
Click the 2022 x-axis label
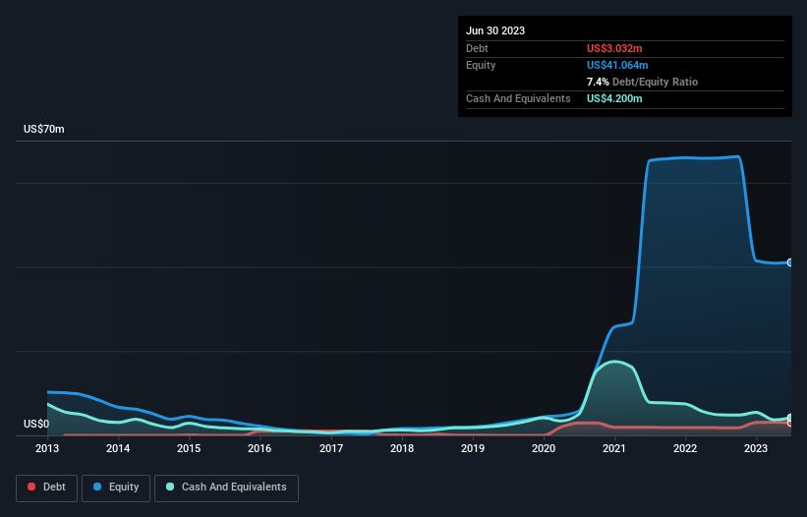coord(685,448)
